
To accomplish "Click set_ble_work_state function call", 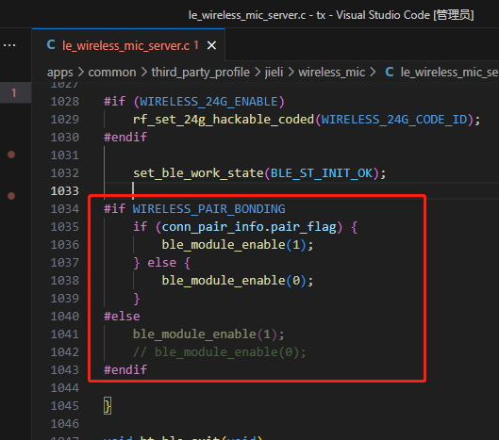I will (198, 173).
